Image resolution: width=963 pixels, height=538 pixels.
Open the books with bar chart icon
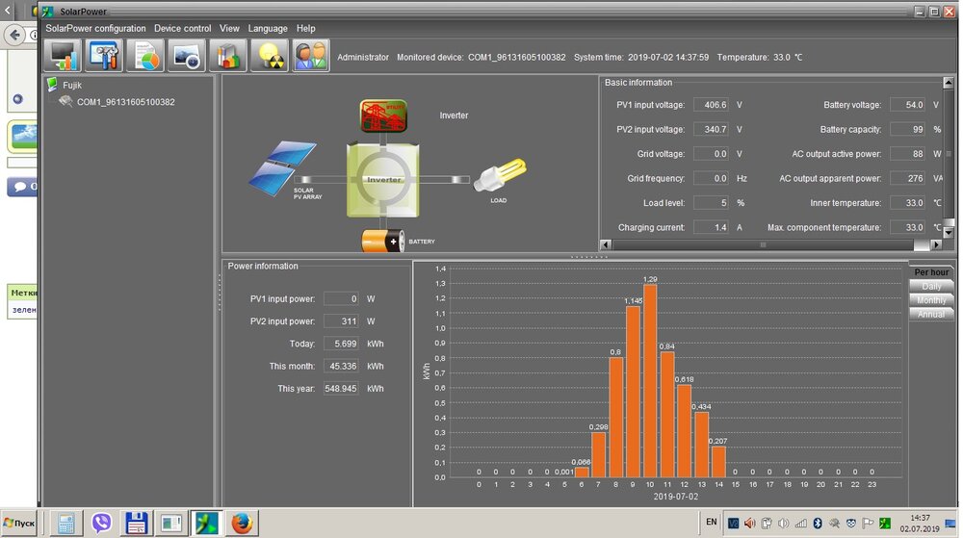click(228, 56)
